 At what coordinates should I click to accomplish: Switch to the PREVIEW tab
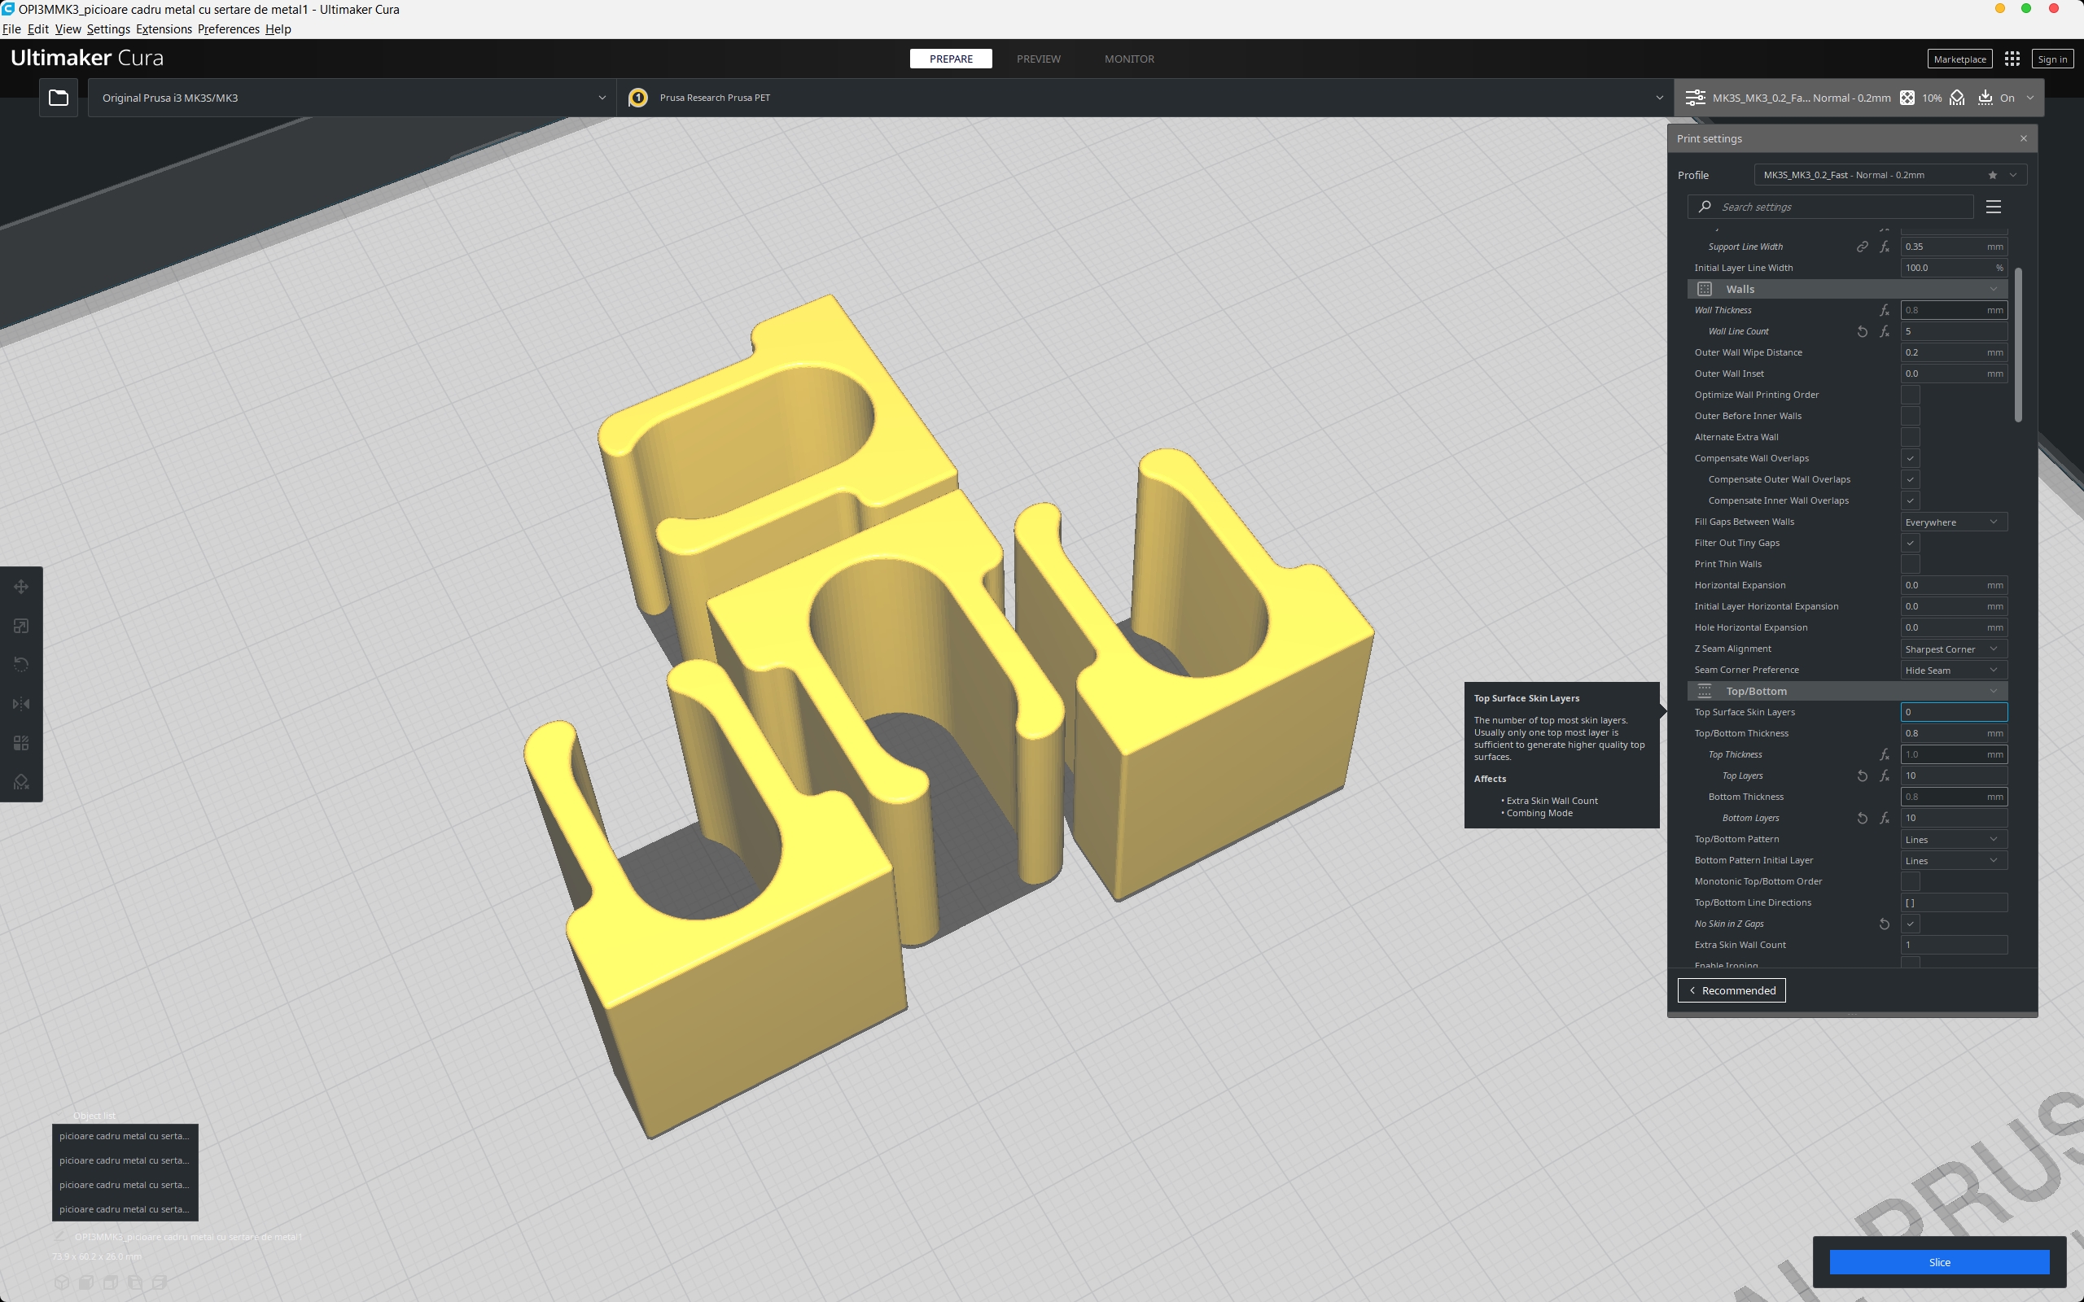click(1038, 59)
